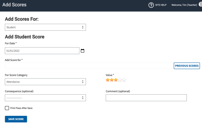
Task: Expand the For Score Category Attendance dropdown
Action: [x=45, y=82]
